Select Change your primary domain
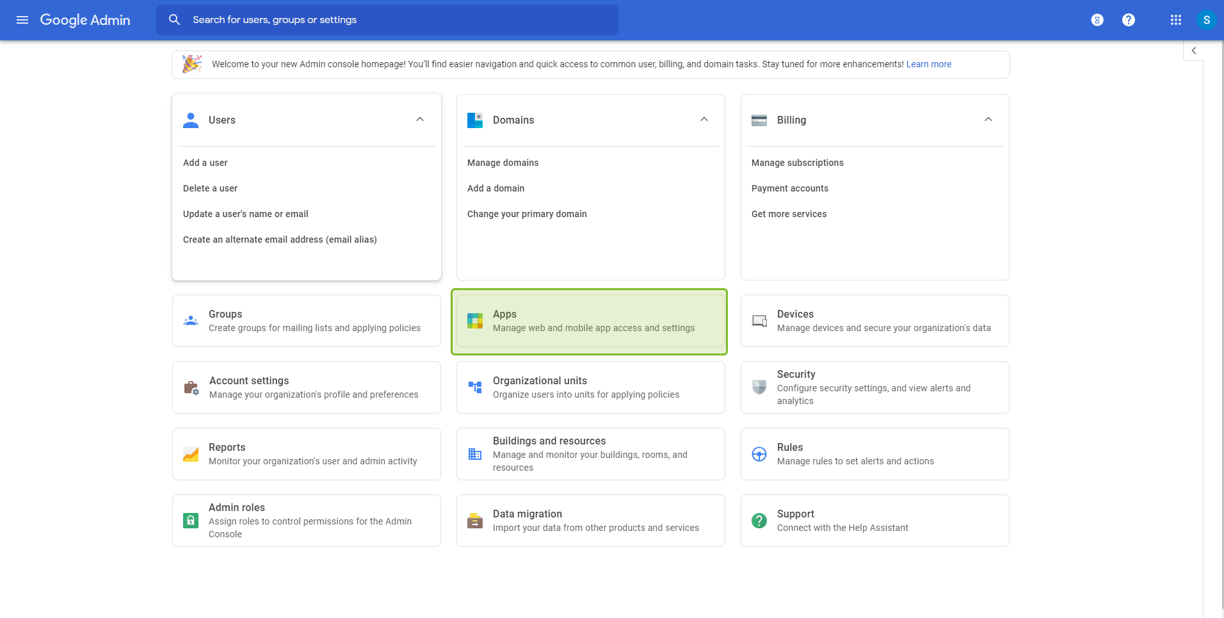 527,214
